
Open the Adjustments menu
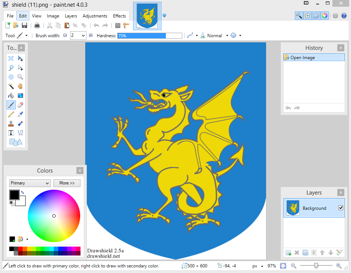click(x=95, y=16)
